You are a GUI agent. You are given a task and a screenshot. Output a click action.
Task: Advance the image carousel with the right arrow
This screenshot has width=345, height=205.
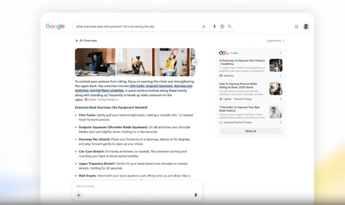(195, 62)
